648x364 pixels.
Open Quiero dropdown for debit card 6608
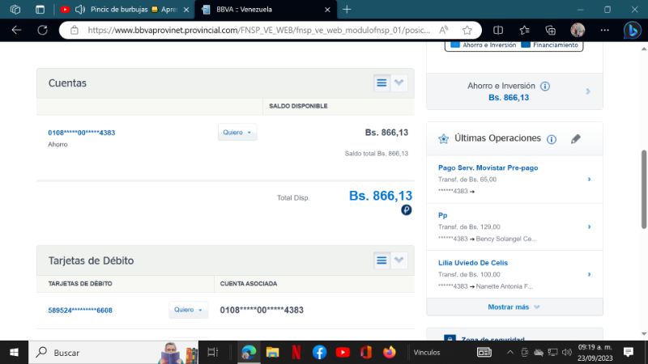pos(188,310)
